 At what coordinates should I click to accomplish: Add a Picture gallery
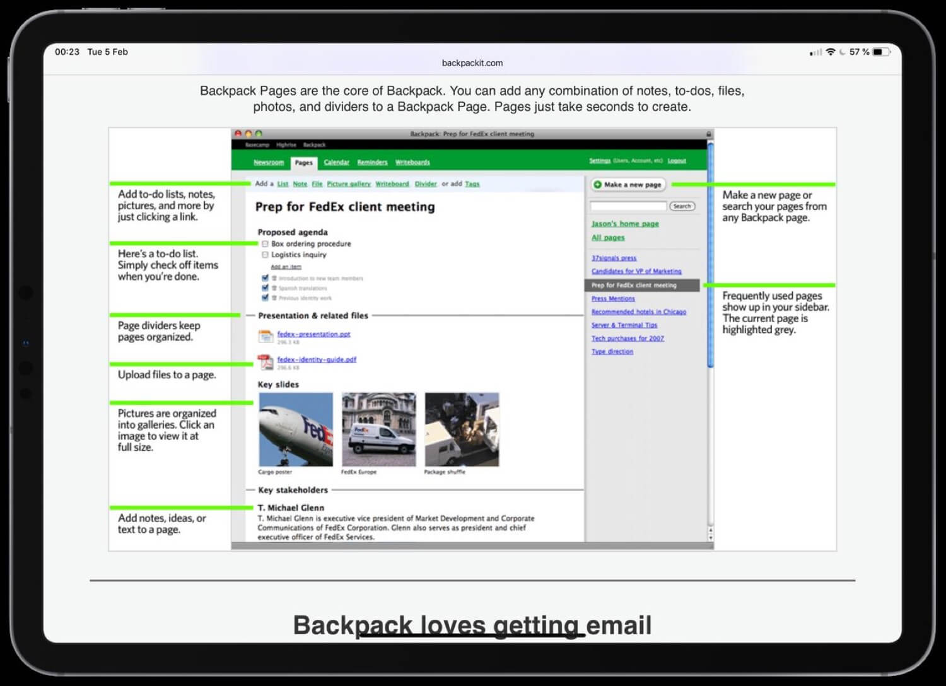pyautogui.click(x=348, y=184)
